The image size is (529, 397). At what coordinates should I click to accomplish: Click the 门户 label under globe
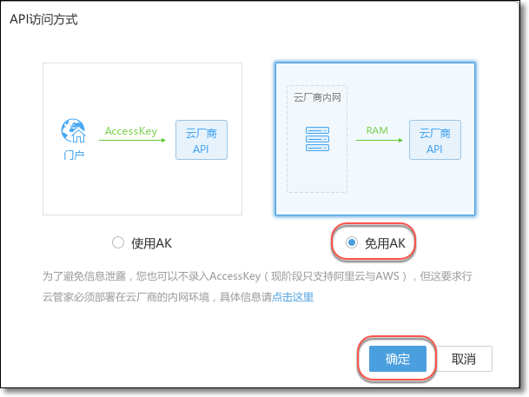click(x=73, y=154)
